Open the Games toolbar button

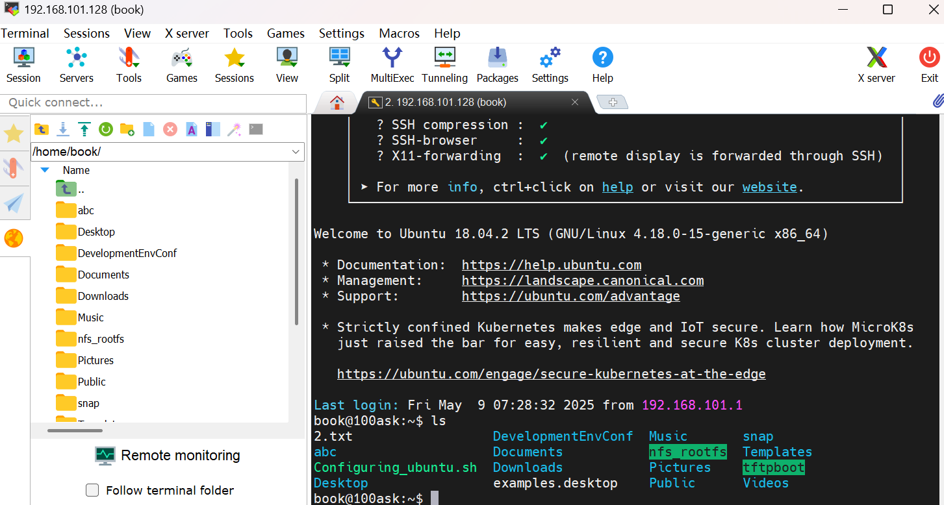tap(181, 66)
